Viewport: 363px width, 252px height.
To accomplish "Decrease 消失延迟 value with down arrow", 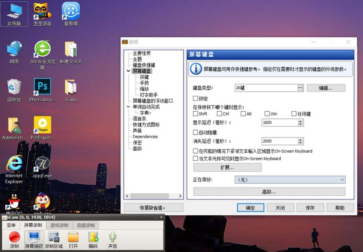I will pos(300,143).
